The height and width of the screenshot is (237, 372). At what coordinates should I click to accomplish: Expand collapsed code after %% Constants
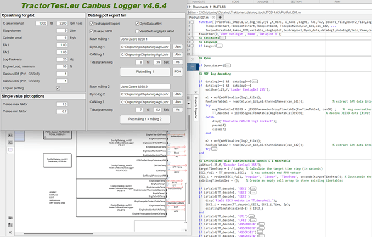click(222, 38)
